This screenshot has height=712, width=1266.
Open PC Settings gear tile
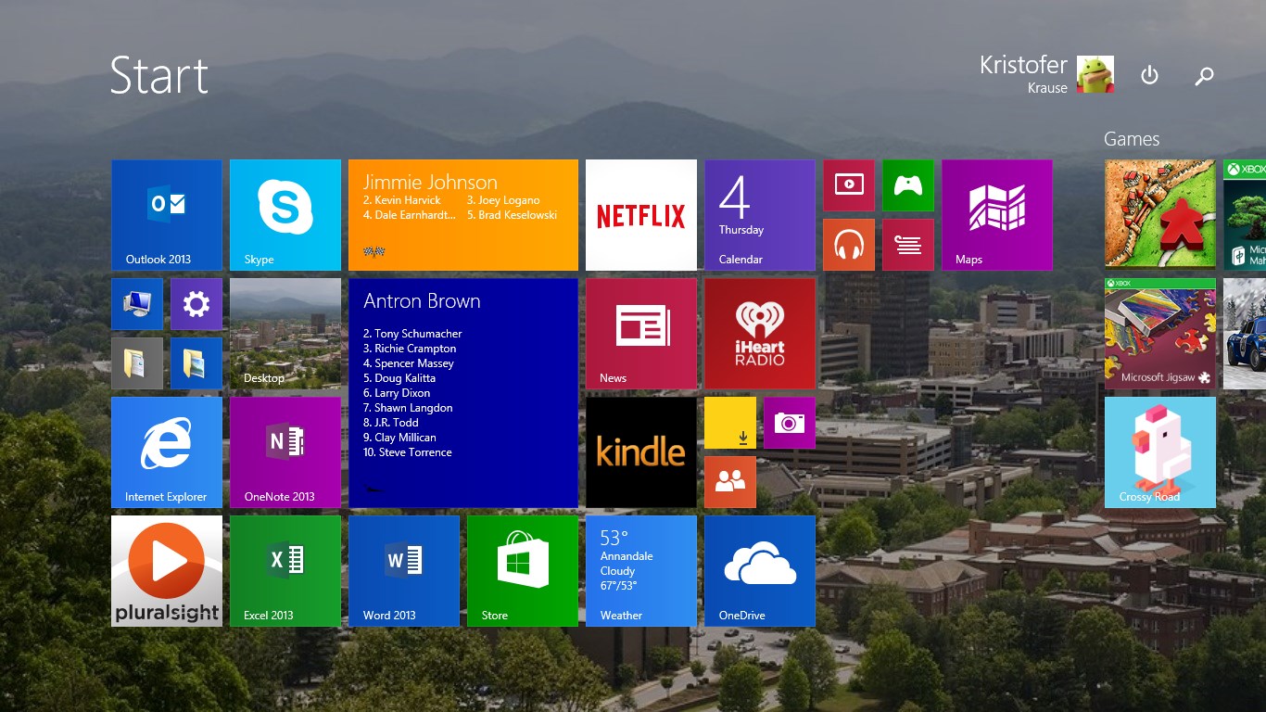click(196, 304)
